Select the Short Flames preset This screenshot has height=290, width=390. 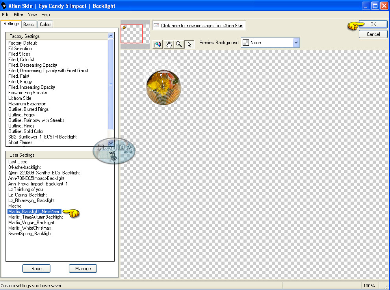click(x=20, y=142)
